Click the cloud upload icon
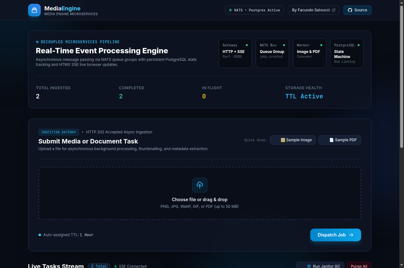Screen dimensions: 404x268 click(x=200, y=185)
